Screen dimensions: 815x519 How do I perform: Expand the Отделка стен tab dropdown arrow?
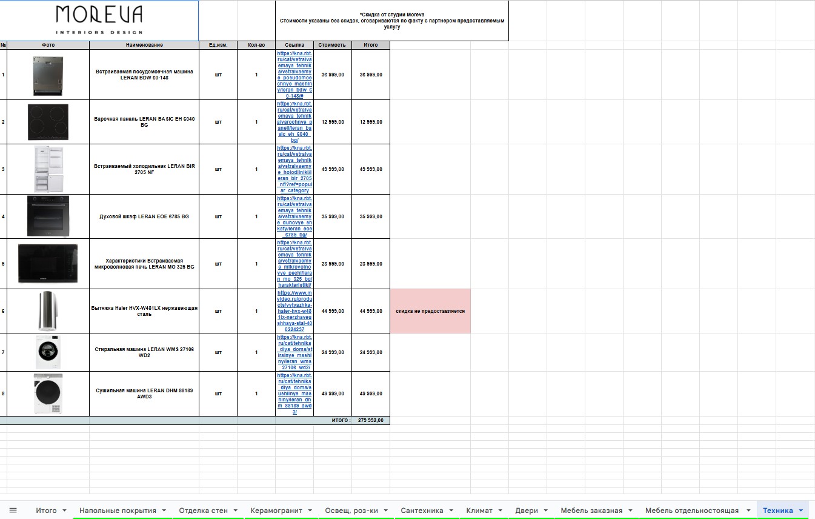pos(235,511)
